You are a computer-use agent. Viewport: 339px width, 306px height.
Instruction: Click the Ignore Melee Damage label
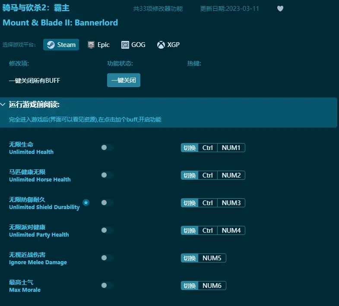tap(38, 262)
